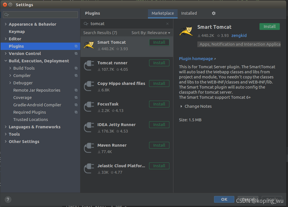Select the Maven Runner plugin name
The height and width of the screenshot is (207, 288).
tap(112, 145)
